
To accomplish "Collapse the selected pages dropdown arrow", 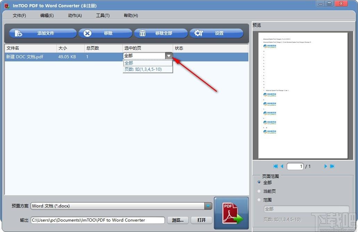I will point(169,56).
